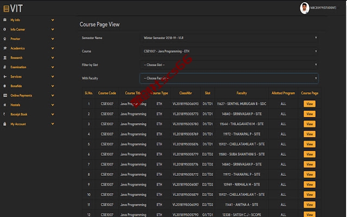Open the Choose Slot dropdown

click(x=229, y=65)
